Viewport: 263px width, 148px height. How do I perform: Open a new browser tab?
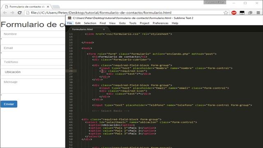[56, 7]
